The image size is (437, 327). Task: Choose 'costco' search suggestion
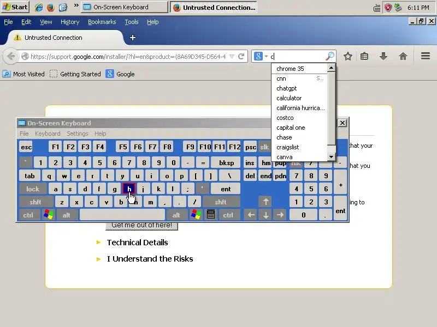click(299, 118)
